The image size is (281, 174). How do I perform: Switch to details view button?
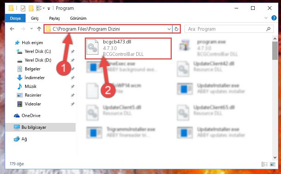click(264, 164)
